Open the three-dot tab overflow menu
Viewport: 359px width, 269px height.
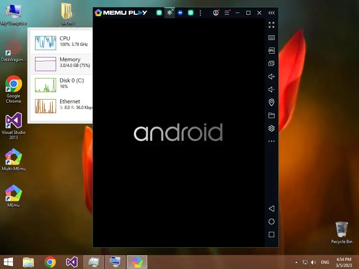coord(200,13)
